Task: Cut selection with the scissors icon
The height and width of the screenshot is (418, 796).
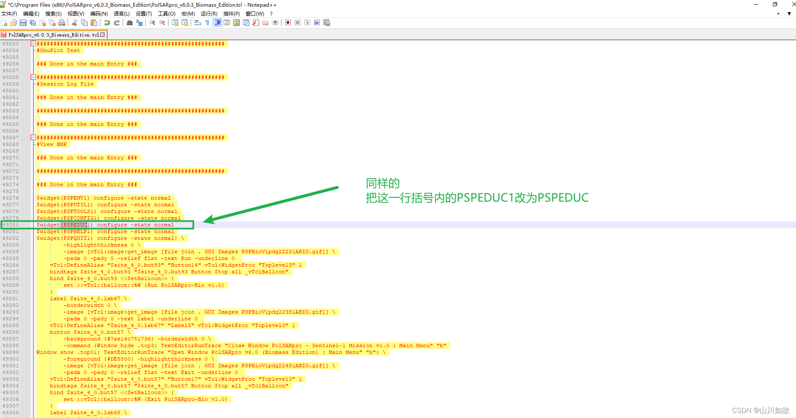Action: point(75,23)
